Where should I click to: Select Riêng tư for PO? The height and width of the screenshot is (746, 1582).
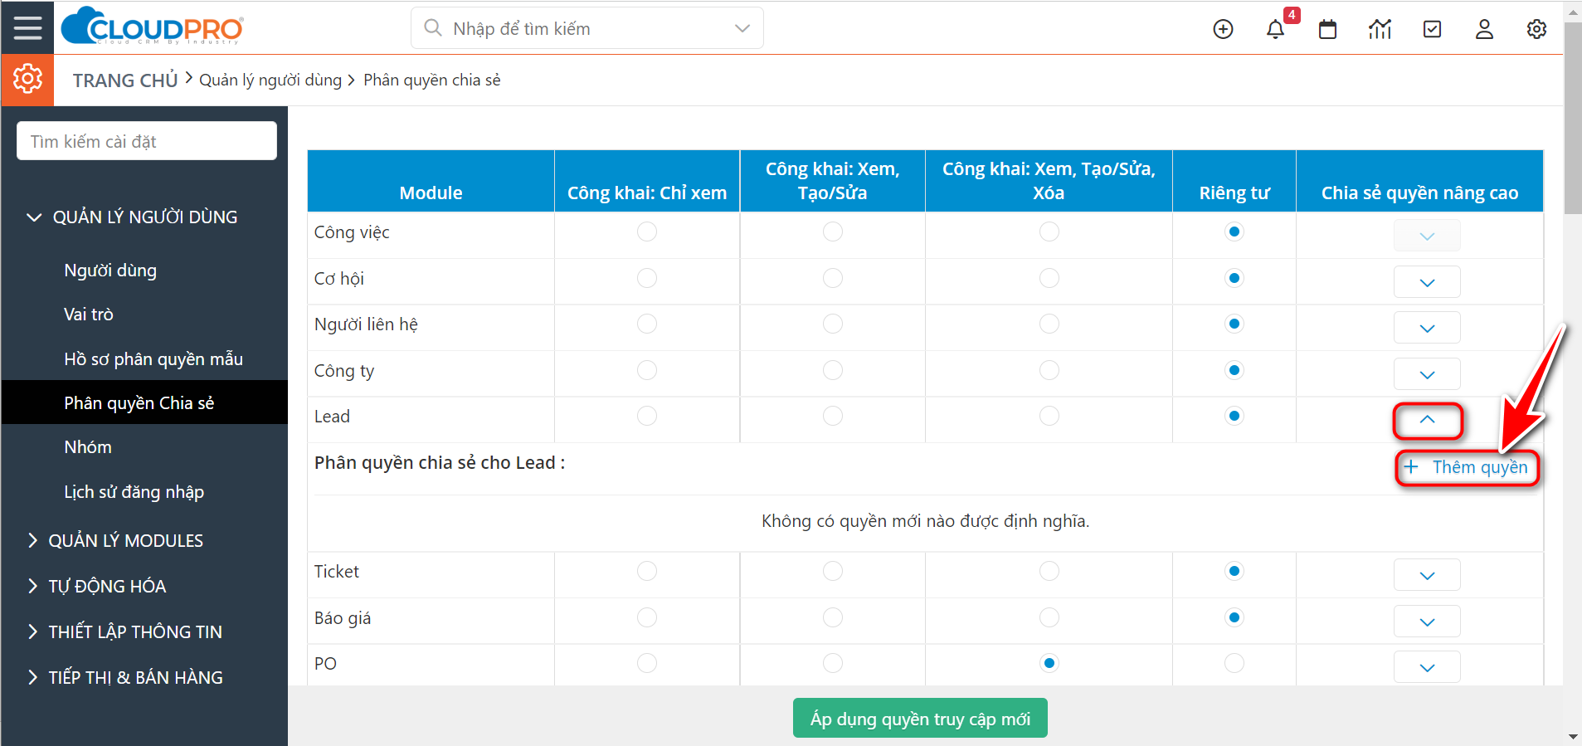tap(1234, 663)
